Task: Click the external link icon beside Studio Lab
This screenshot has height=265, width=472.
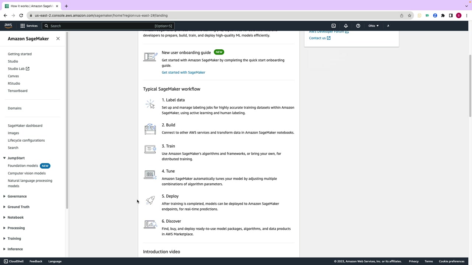Action: tap(27, 68)
